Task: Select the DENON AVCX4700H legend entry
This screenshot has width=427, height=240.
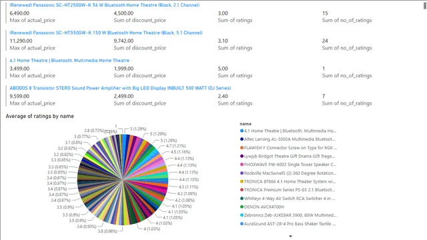Action: pos(262,207)
